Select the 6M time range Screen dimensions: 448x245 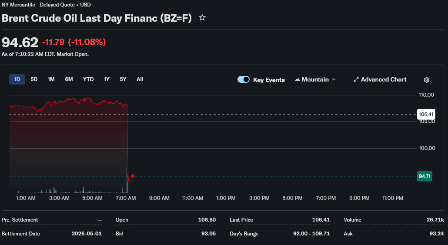tap(69, 79)
